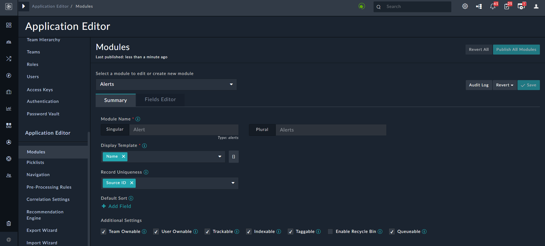Click the info icon next to Module Name
This screenshot has height=246, width=545.
(x=138, y=119)
